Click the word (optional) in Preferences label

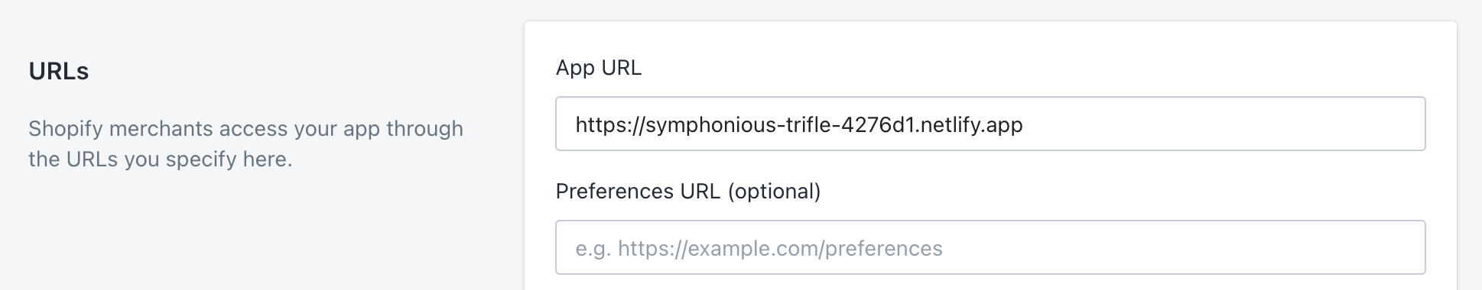(774, 192)
